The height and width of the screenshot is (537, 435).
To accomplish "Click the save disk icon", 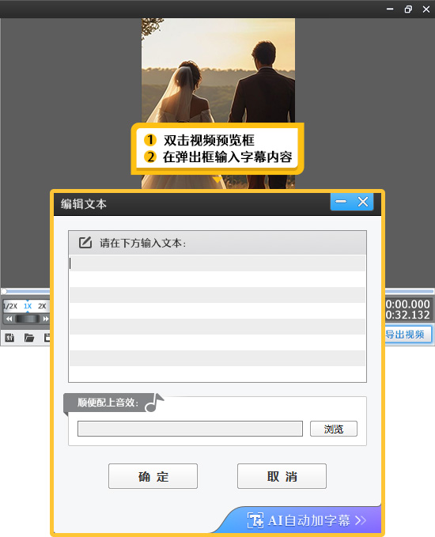I will tap(47, 338).
